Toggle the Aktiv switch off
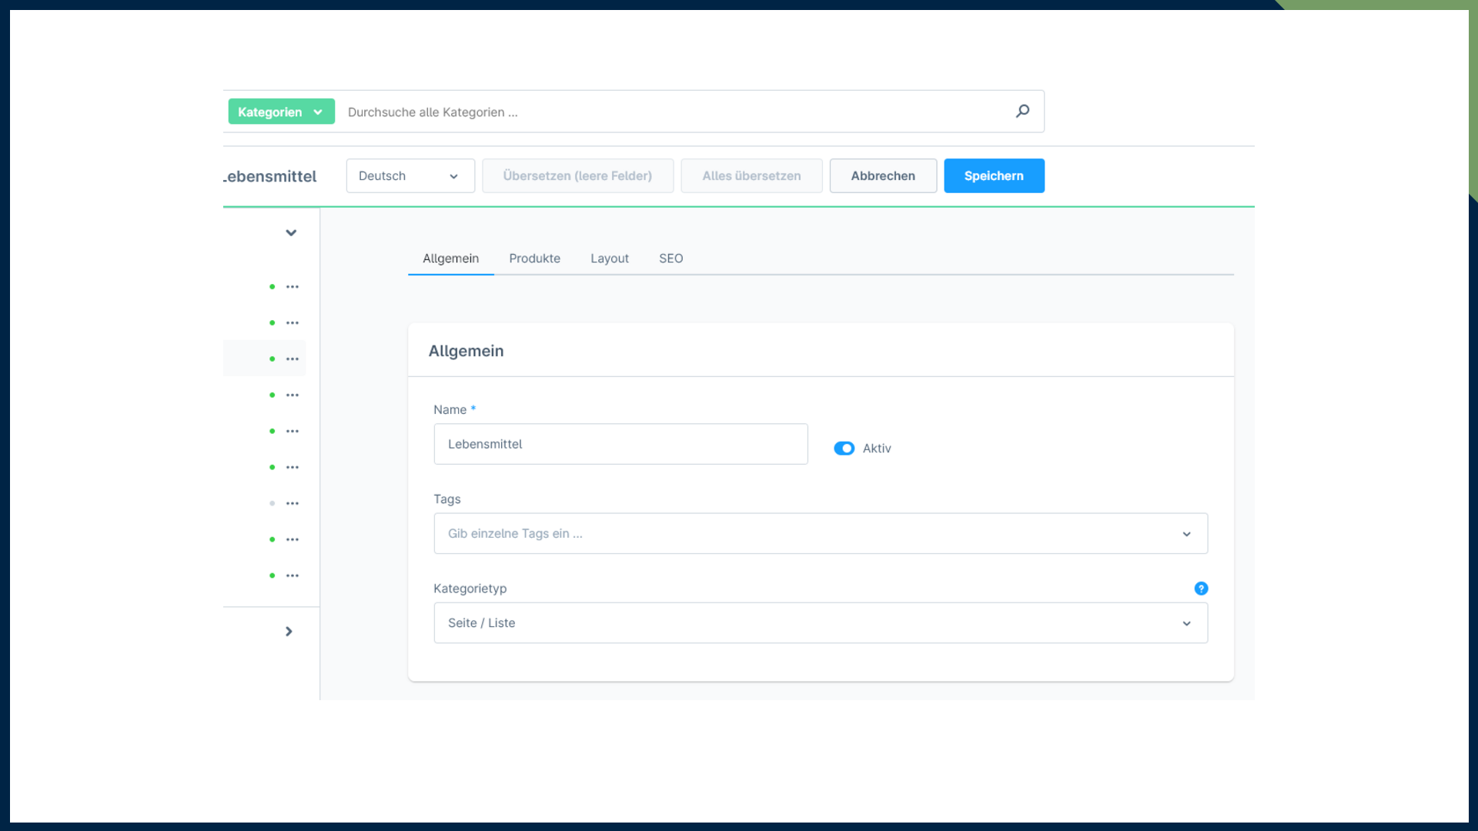This screenshot has width=1478, height=831. point(844,449)
